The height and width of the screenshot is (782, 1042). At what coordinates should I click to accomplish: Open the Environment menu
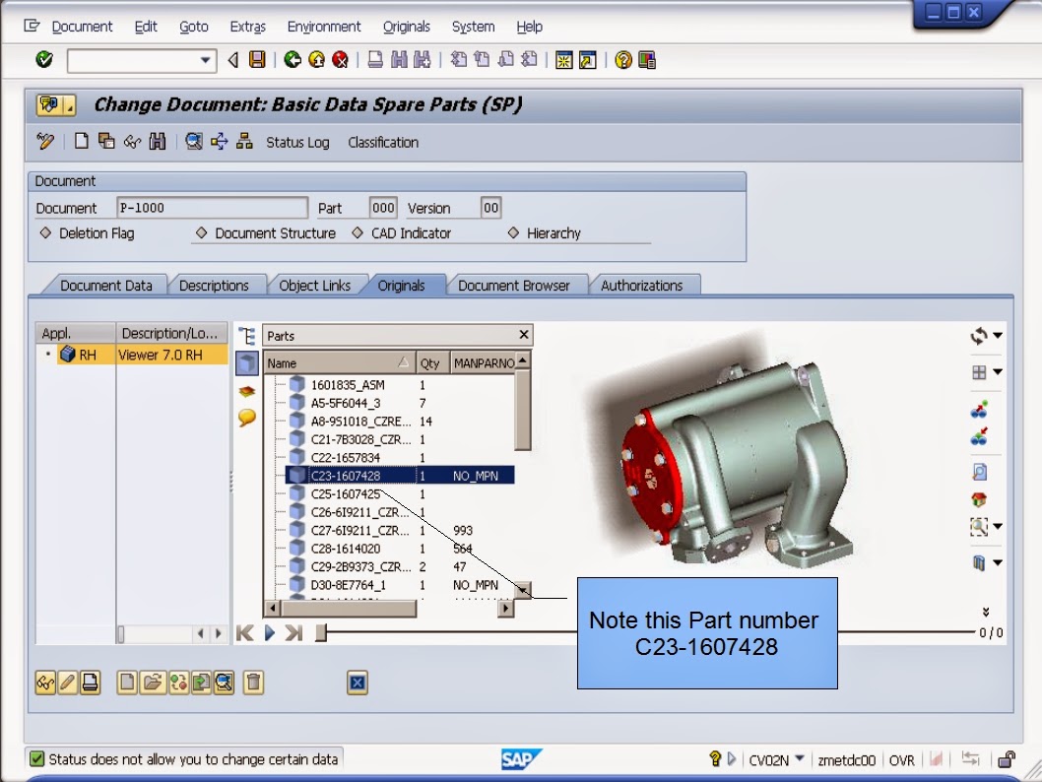(324, 27)
